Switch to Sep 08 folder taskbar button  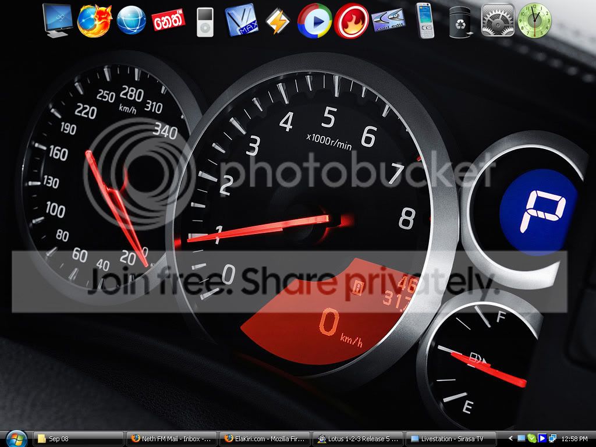[x=79, y=439]
